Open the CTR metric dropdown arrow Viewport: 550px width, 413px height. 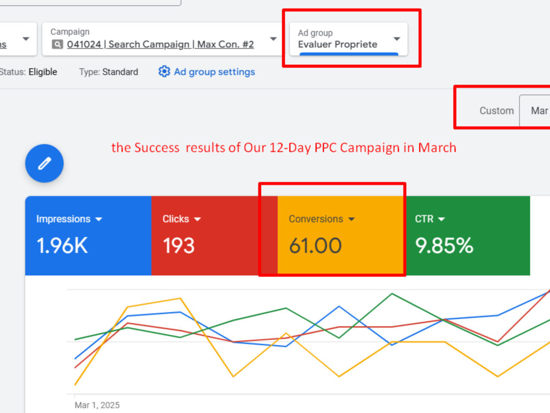[x=442, y=219]
